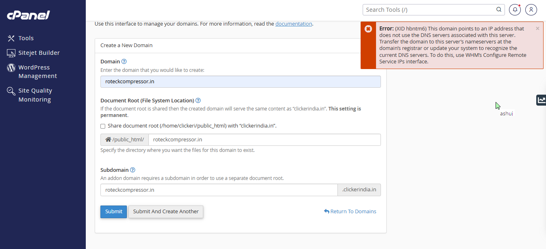Open Tools in the sidebar
Viewport: 546px width, 249px height.
click(26, 38)
